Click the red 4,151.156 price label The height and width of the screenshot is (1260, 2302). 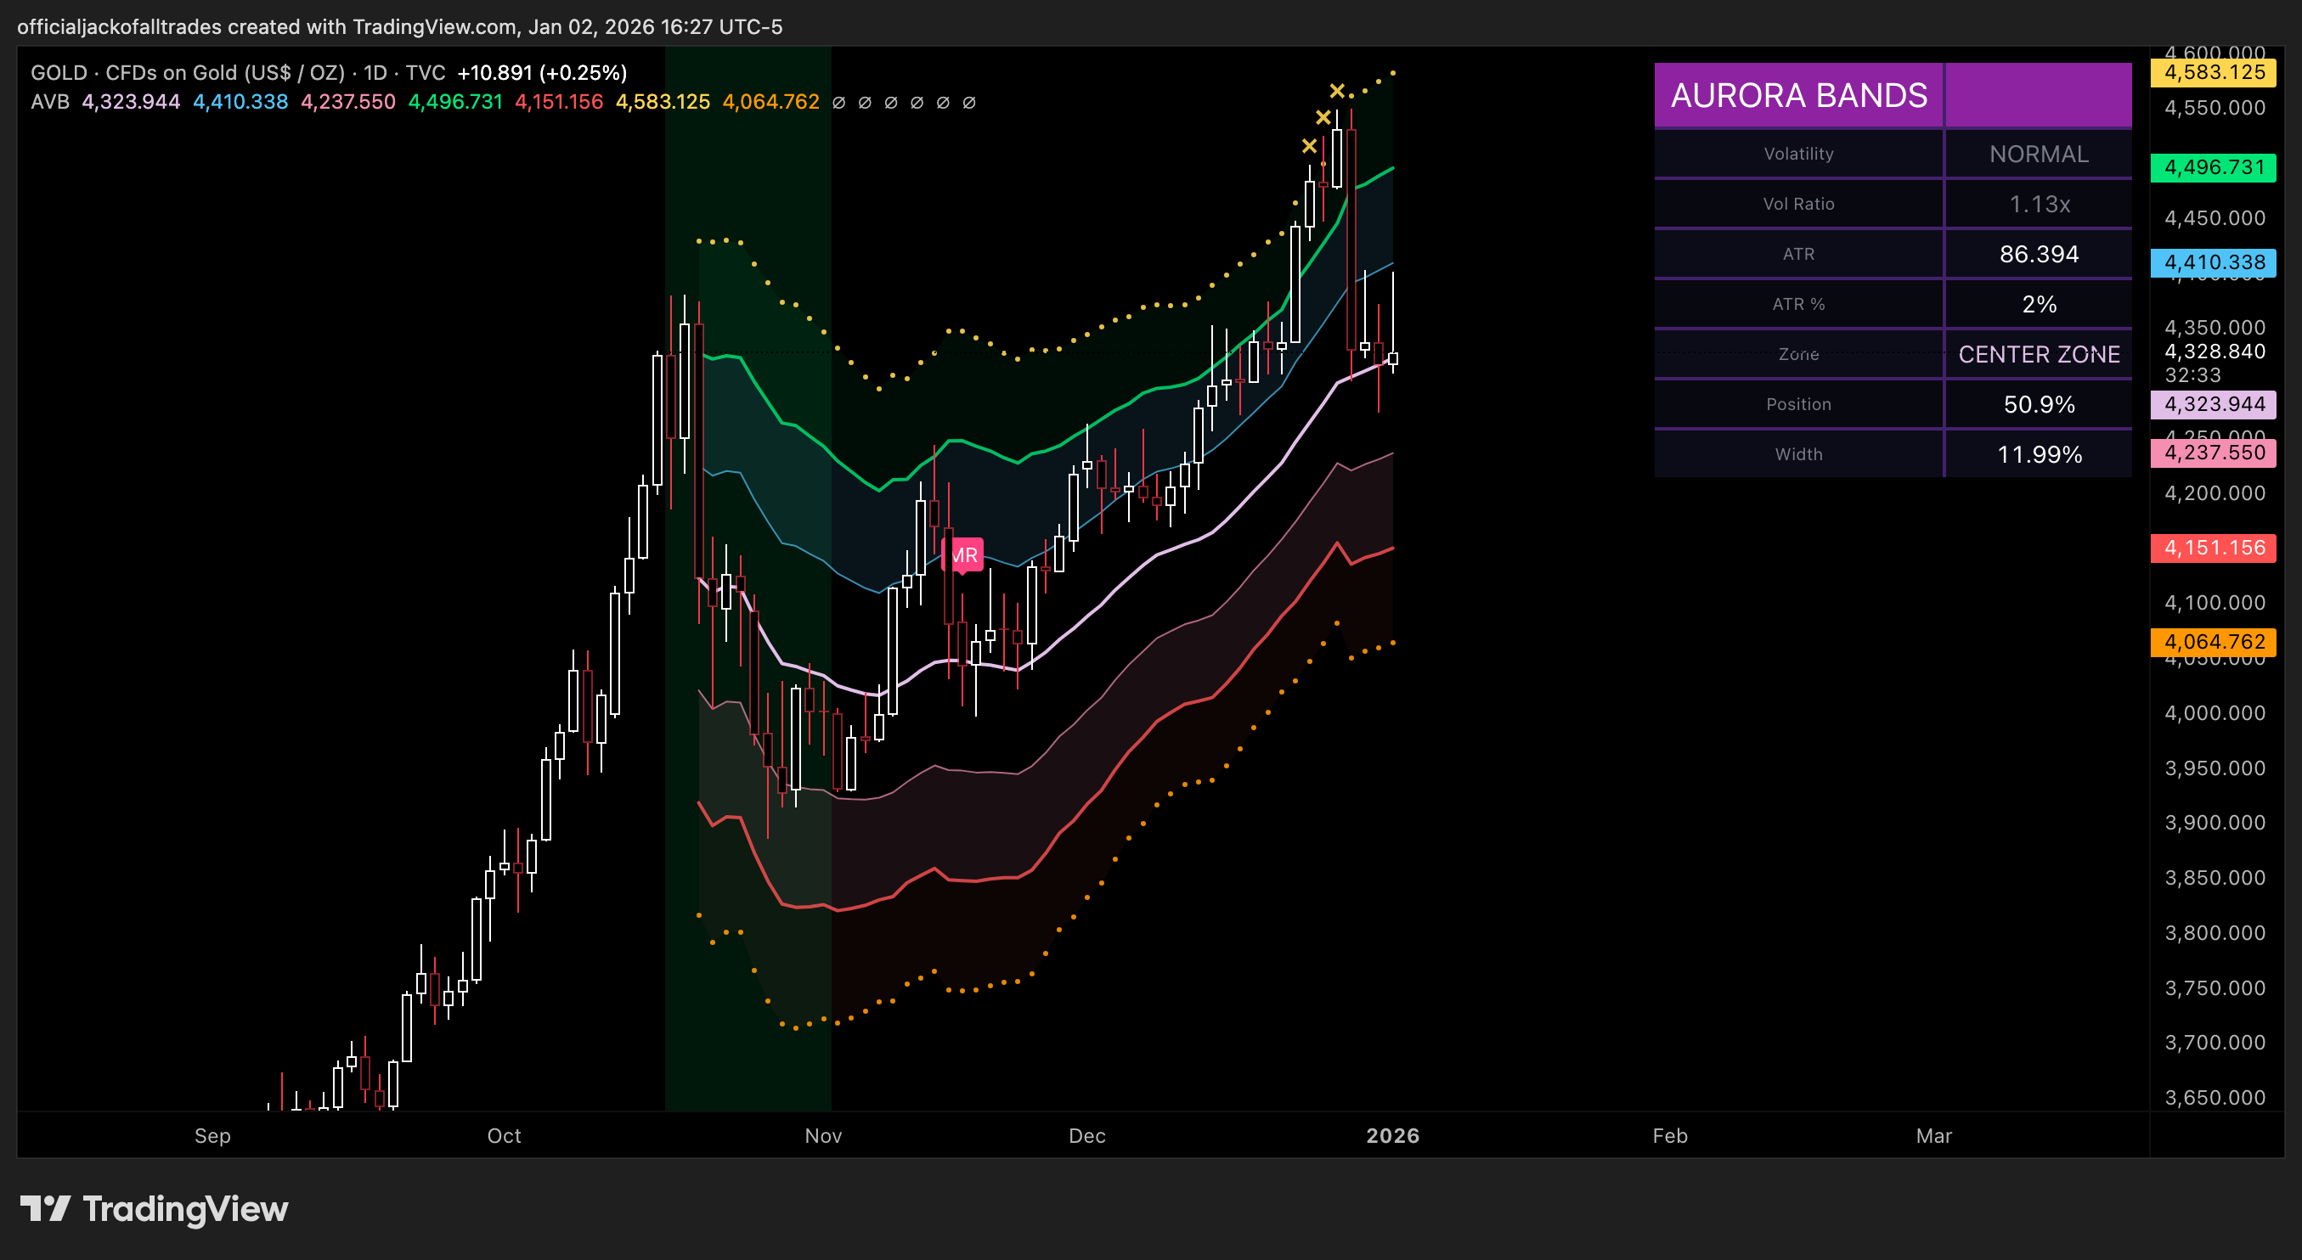(x=2214, y=548)
